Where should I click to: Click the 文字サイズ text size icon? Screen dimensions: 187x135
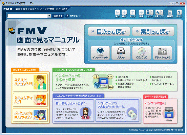pos(158,13)
